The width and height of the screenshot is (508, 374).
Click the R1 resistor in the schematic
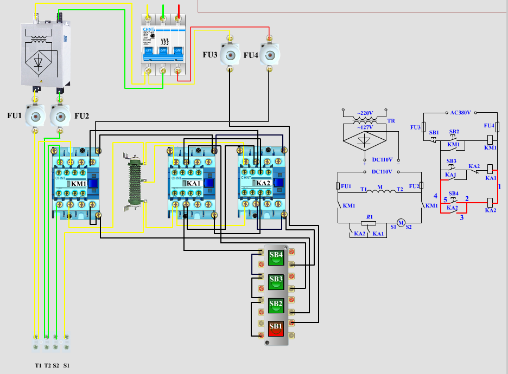[x=369, y=223]
